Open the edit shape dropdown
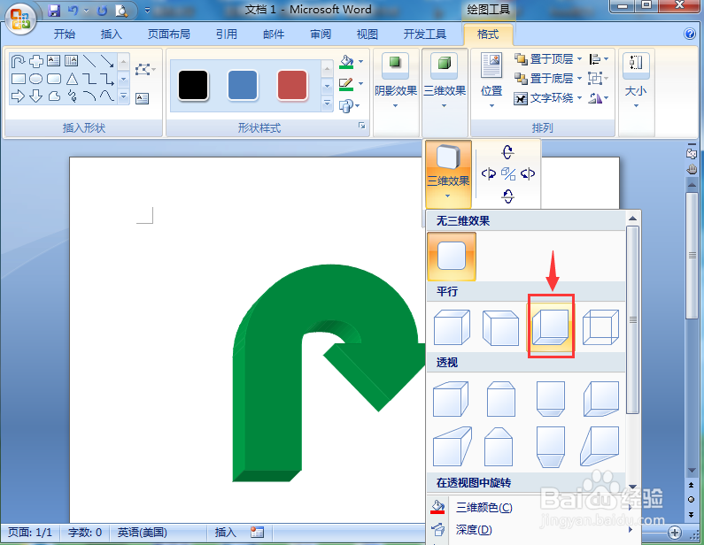The width and height of the screenshot is (704, 545). coord(145,70)
